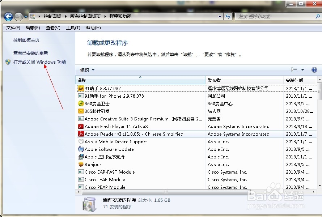Open the 控制面板主页 link
The height and width of the screenshot is (217, 322).
click(26, 40)
